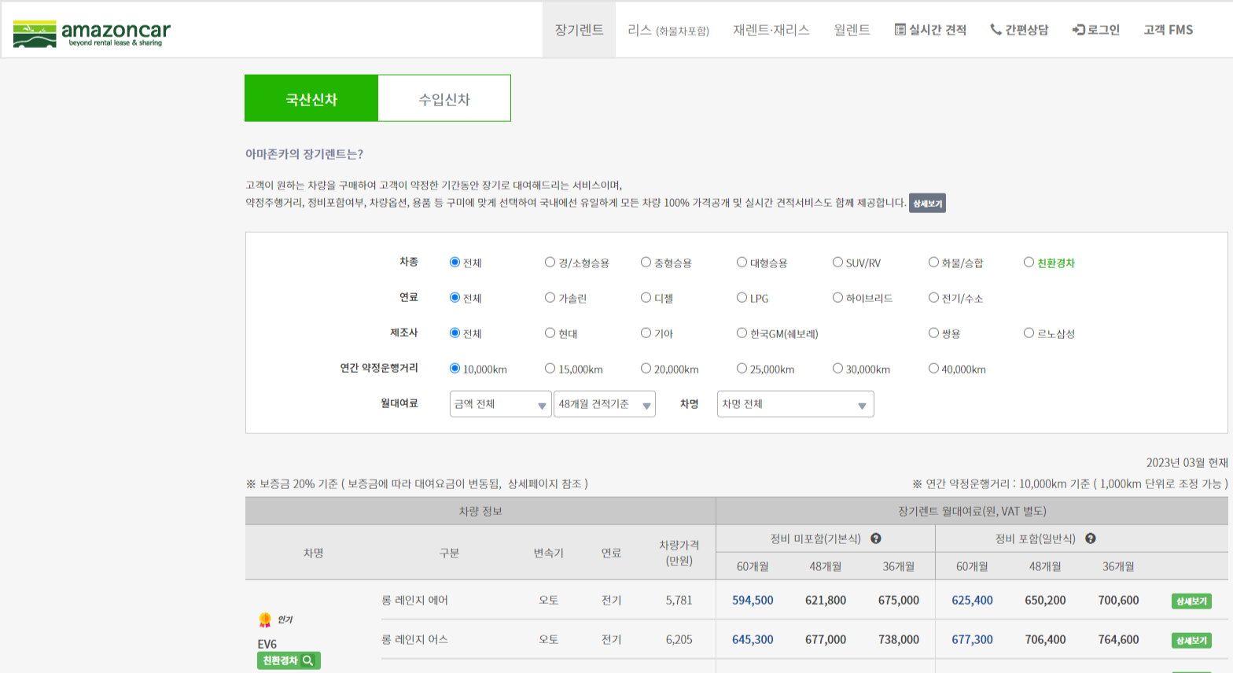Click the 상세보기 button after the description
The width and height of the screenshot is (1233, 673).
(x=927, y=203)
